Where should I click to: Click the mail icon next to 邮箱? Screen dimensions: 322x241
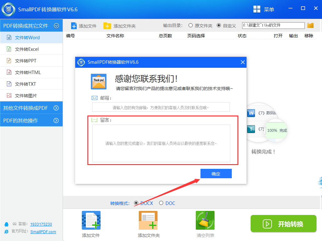[95, 98]
